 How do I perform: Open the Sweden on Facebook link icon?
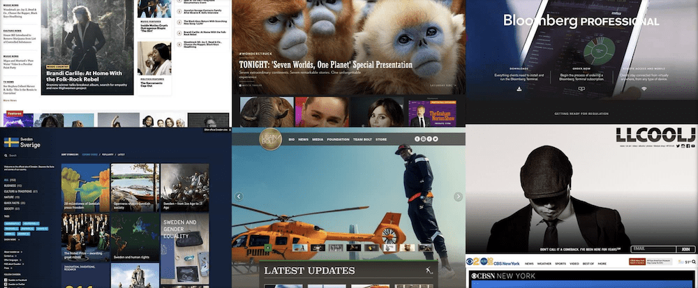tap(6, 280)
